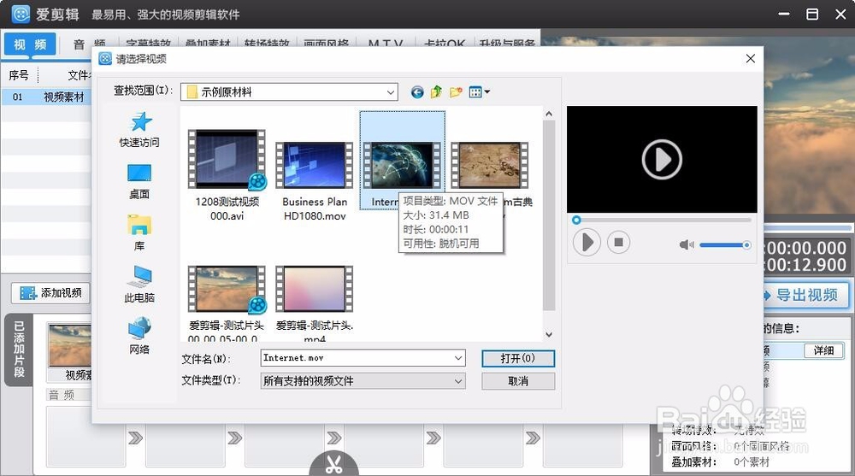The height and width of the screenshot is (476, 855).
Task: Click the file list vertical scrollbar thumb
Action: point(549,215)
